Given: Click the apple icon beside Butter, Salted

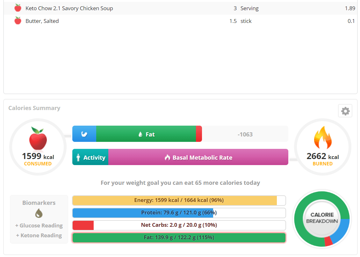Looking at the screenshot, I should (18, 21).
